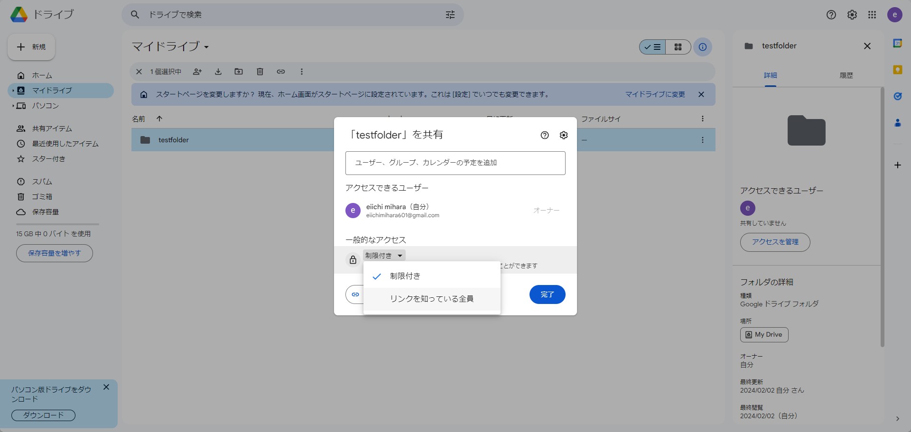Switch to 履歴 tab in details panel
Image resolution: width=911 pixels, height=432 pixels.
click(x=846, y=75)
